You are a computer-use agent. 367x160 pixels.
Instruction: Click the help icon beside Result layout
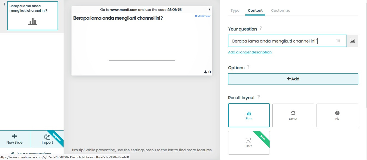[x=259, y=97]
